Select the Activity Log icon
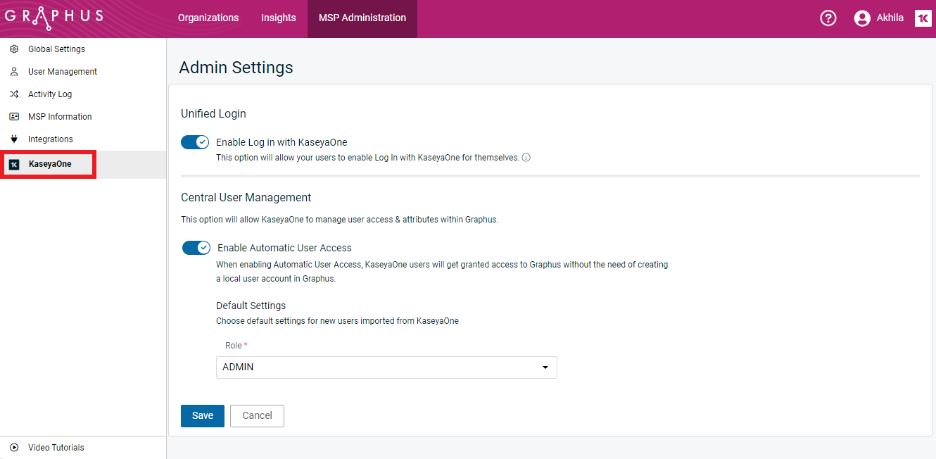 pyautogui.click(x=13, y=94)
